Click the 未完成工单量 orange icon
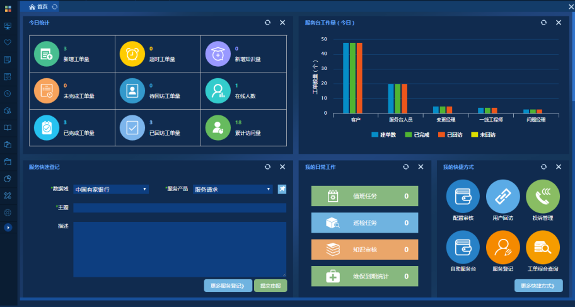The height and width of the screenshot is (307, 575). [47, 91]
